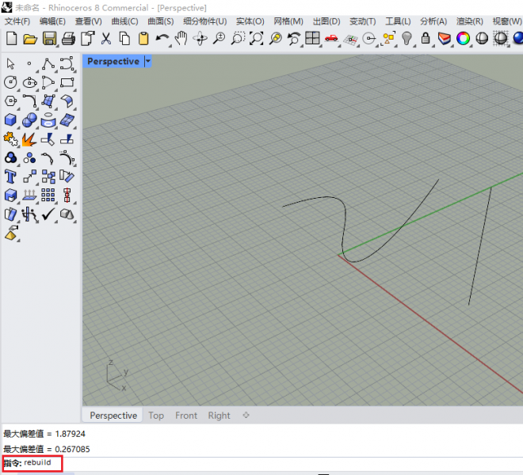Screen dimensions: 523x475
Task: Click the Copy icon
Action: [x=124, y=39]
